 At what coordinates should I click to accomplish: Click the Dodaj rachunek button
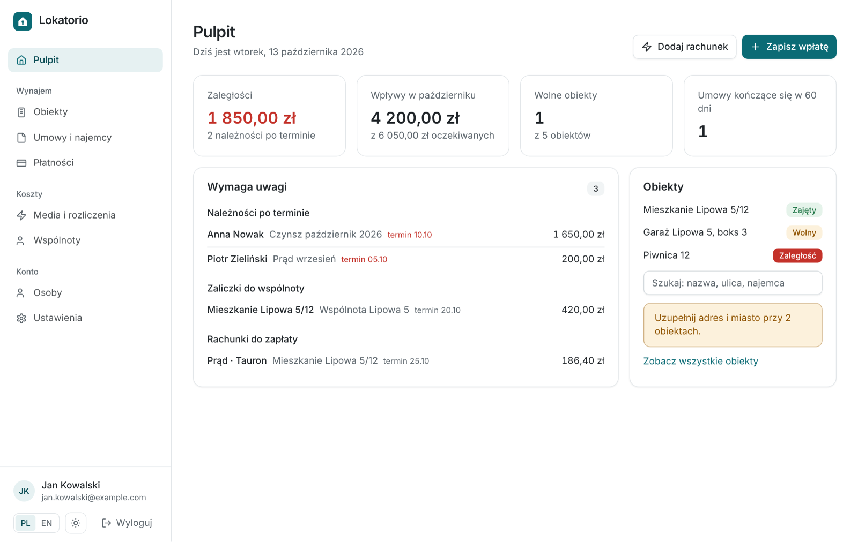point(684,47)
